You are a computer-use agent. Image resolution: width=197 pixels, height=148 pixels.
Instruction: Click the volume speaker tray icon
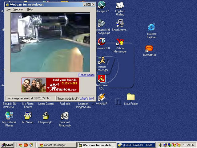[160, 145]
